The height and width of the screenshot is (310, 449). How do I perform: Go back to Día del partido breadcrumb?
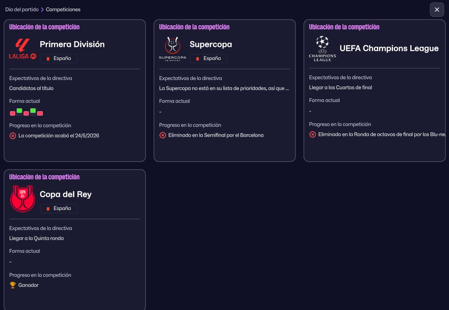[22, 9]
